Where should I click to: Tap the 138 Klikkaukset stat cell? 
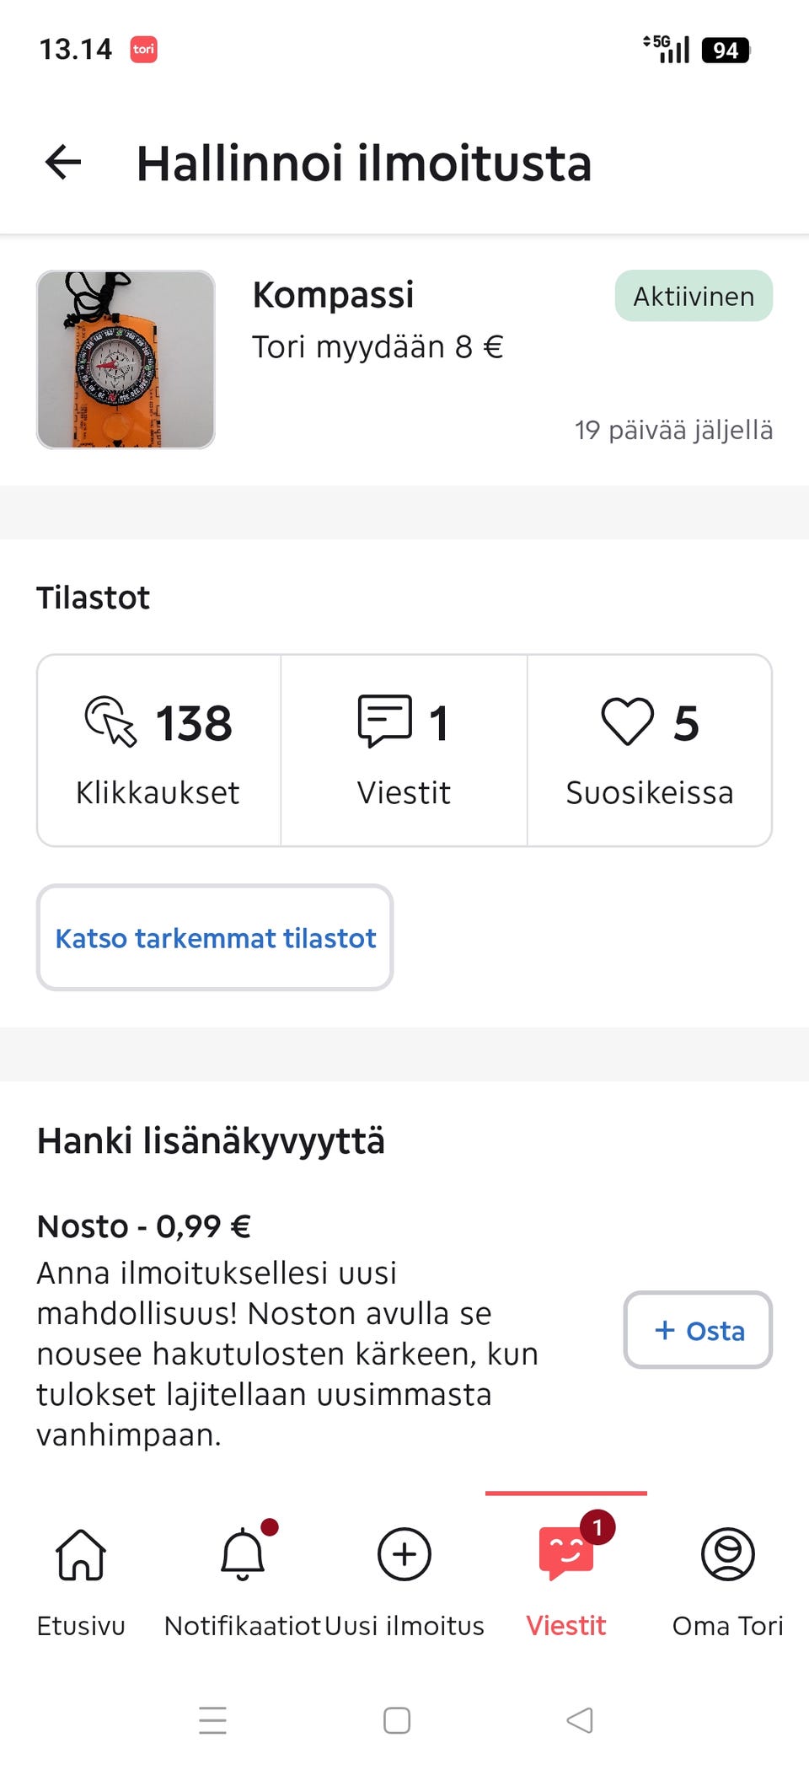(x=159, y=750)
